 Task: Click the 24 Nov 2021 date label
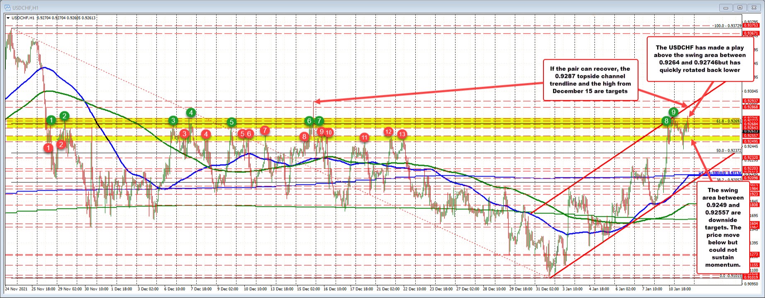[17, 289]
